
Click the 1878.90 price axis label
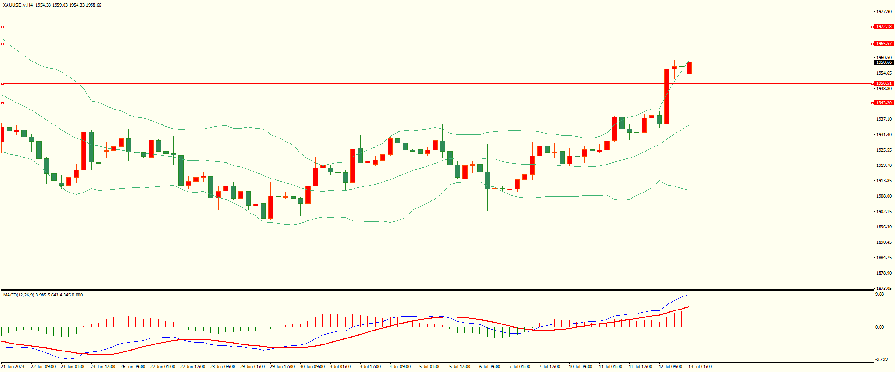pyautogui.click(x=884, y=273)
